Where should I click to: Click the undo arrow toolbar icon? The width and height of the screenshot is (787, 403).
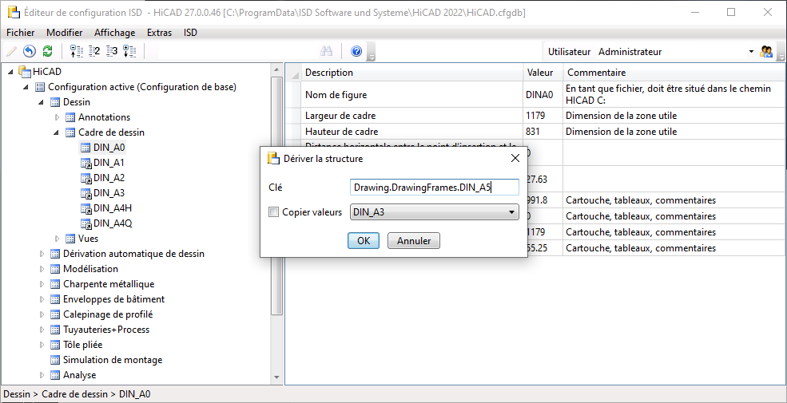click(30, 51)
